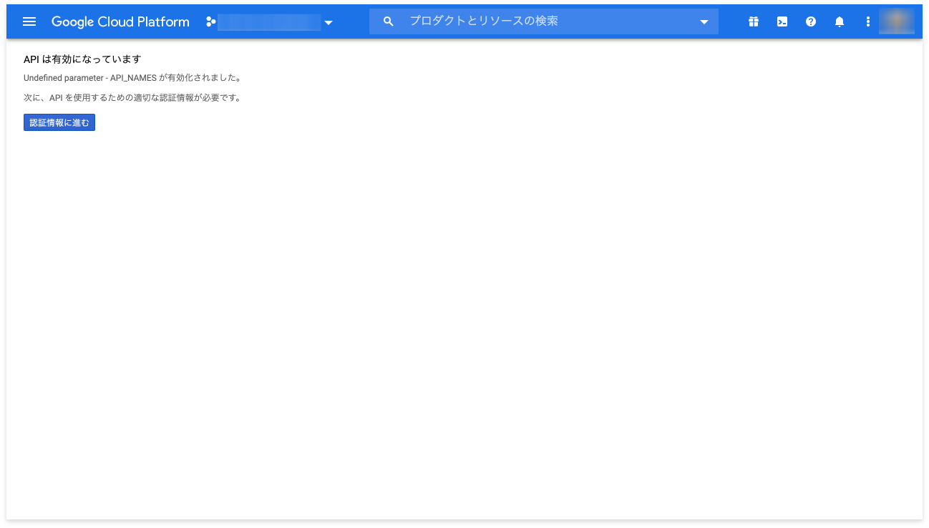929x528 pixels.
Task: Focus the product and resource search field
Action: click(x=544, y=21)
